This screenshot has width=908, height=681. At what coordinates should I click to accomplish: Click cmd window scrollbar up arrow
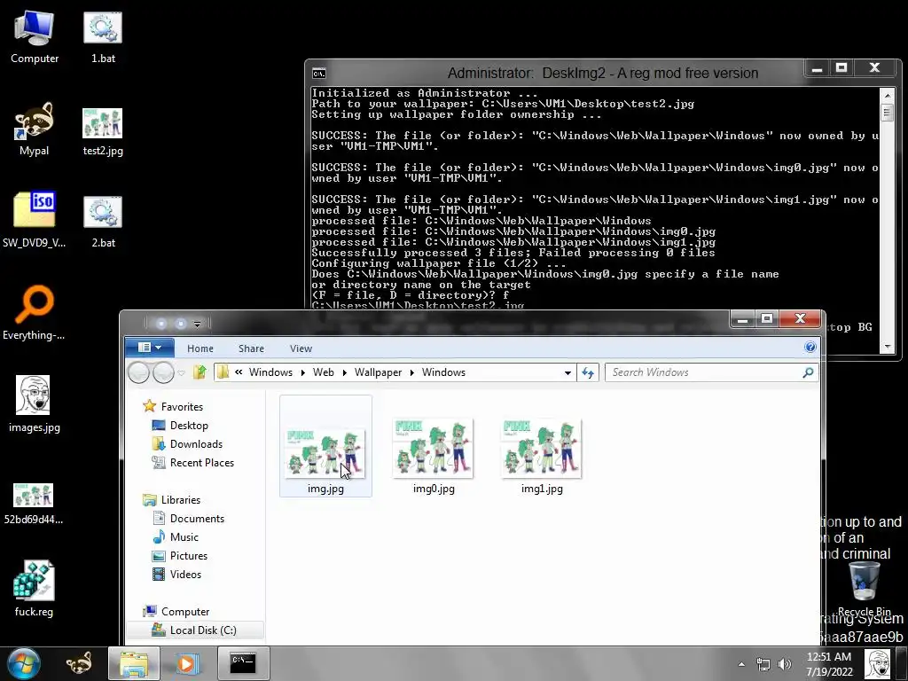(887, 95)
